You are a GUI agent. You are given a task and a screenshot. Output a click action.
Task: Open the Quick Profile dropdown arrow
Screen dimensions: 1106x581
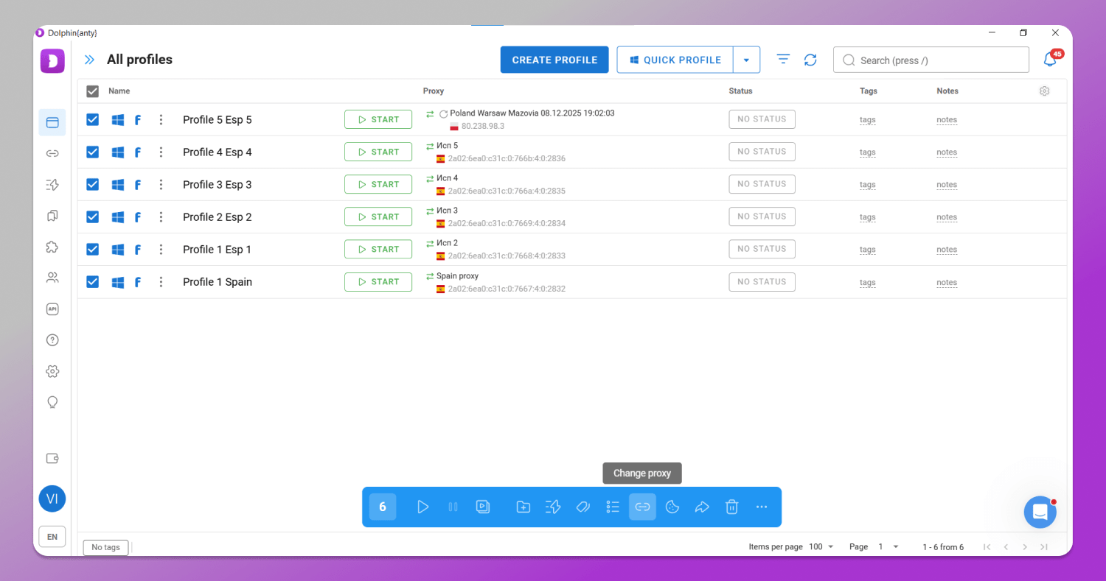[x=747, y=60]
